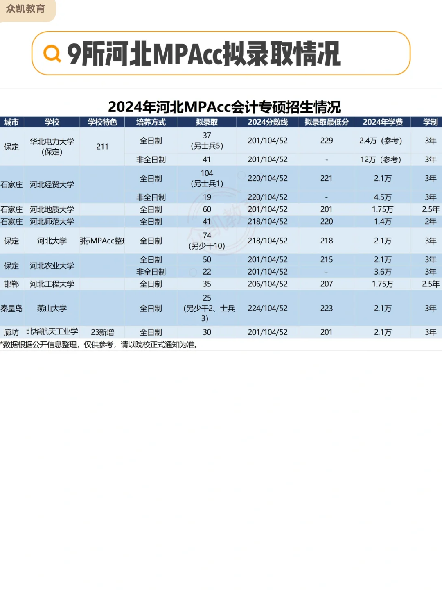Screen dimensions: 442x590
Task: Select the 河北大学 school cell
Action: coord(52,241)
